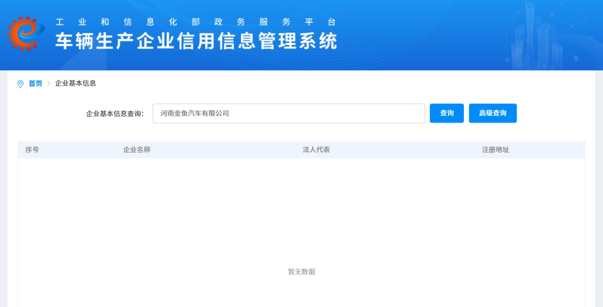Click the 查询 search button

point(447,113)
